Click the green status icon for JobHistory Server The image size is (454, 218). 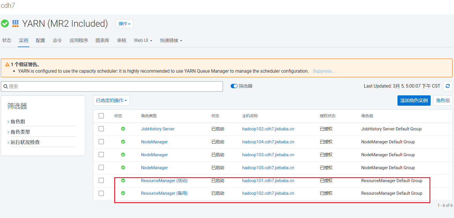(x=123, y=129)
